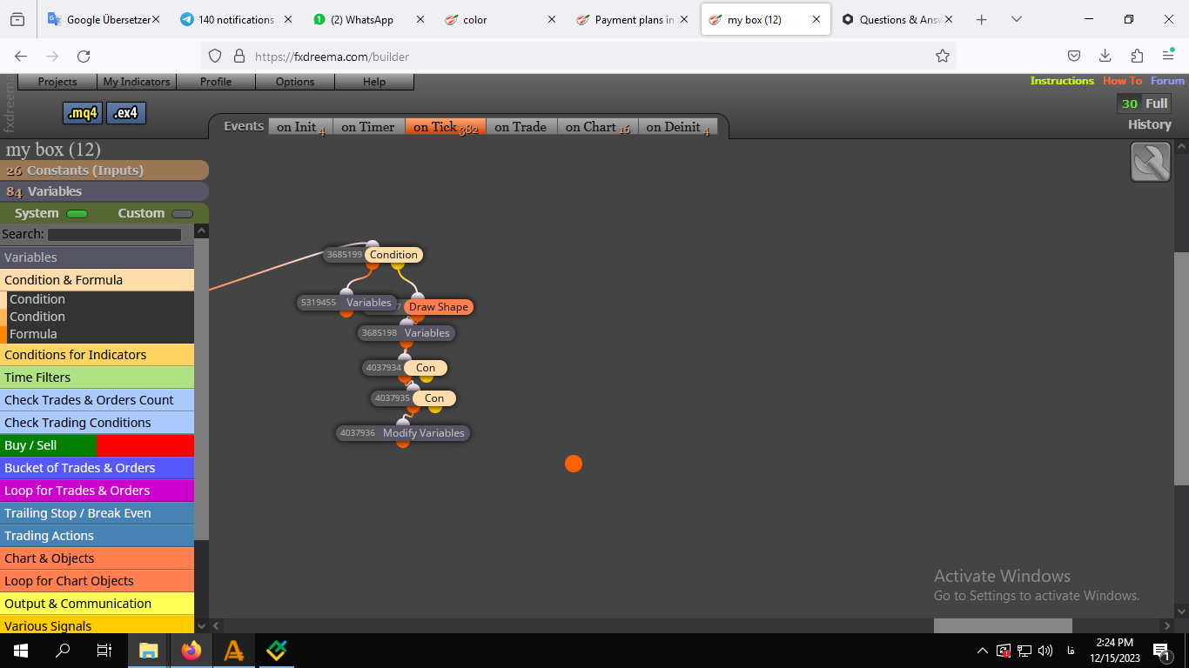
Task: Expand the Bucket of Trades & Orders category
Action: [x=97, y=468]
